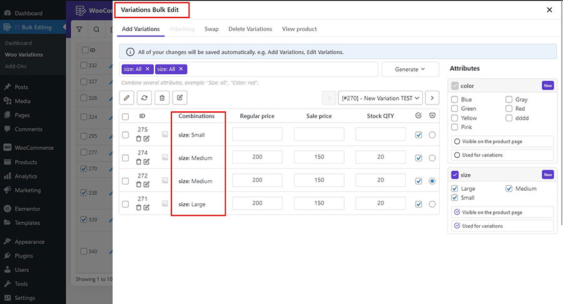
Task: Click the default-variation shield header icon
Action: coord(432,116)
